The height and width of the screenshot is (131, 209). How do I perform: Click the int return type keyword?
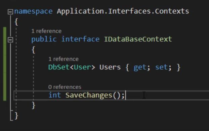55,95
